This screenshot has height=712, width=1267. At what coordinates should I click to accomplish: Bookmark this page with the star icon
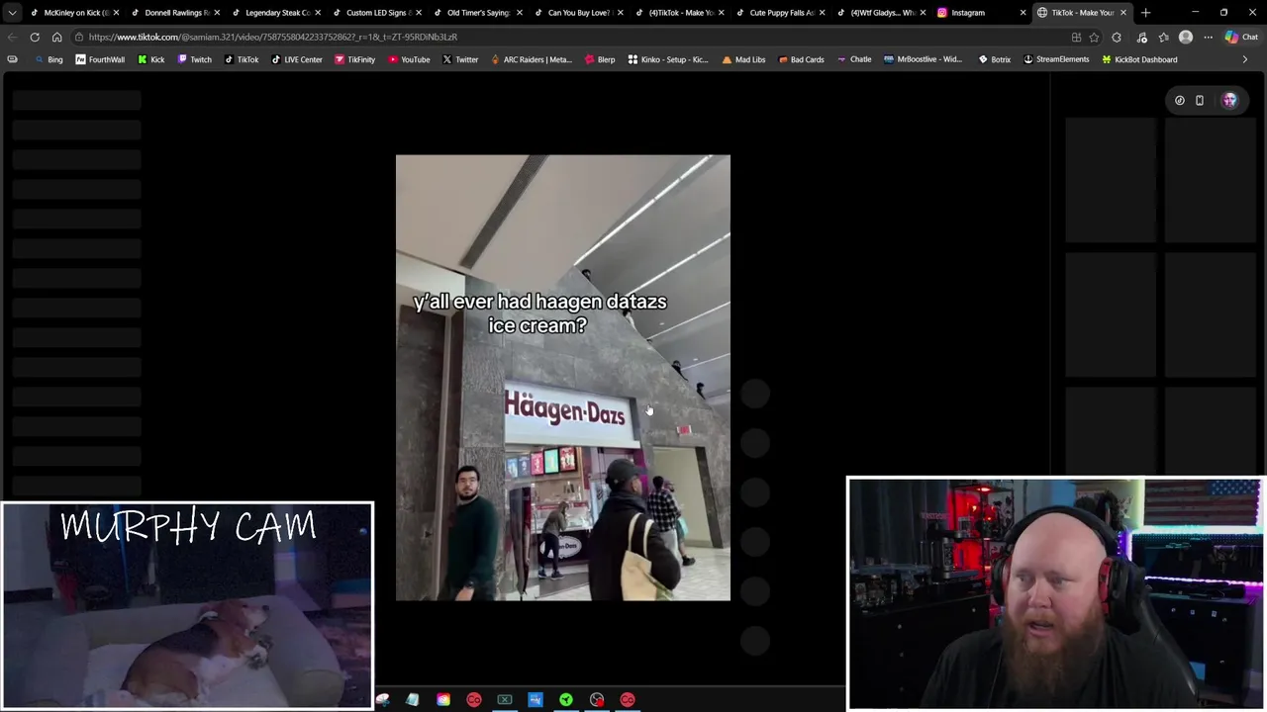click(1094, 38)
